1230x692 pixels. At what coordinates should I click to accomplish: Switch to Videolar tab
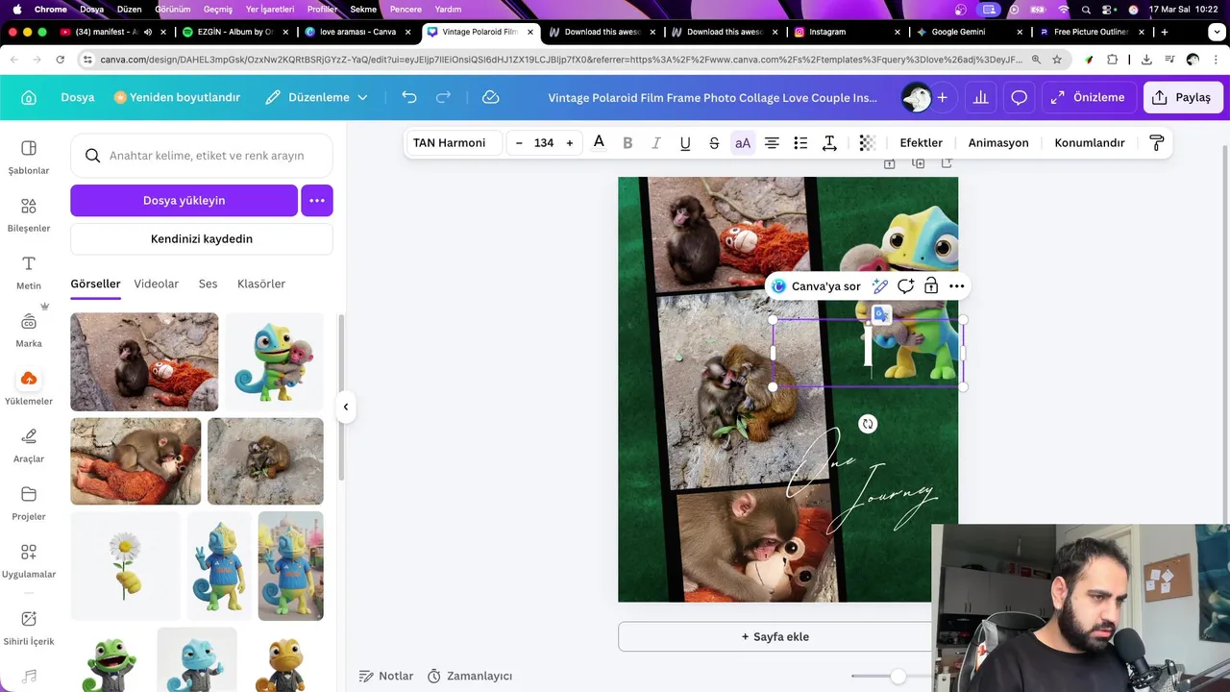157,284
